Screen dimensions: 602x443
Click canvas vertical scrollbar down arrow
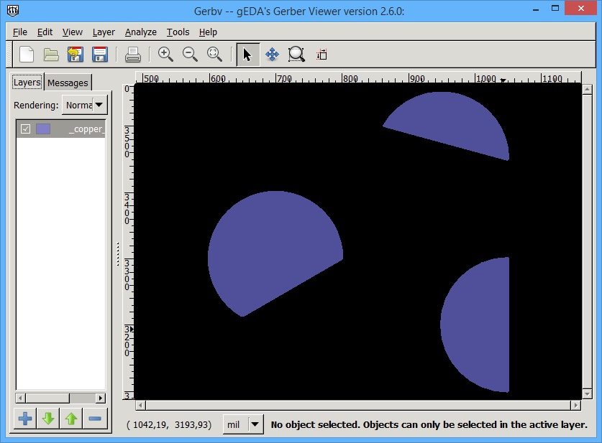pos(587,394)
